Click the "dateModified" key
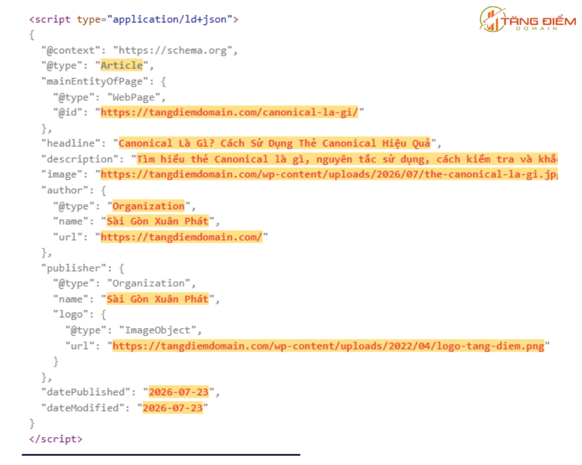This screenshot has height=465, width=582. 83,408
